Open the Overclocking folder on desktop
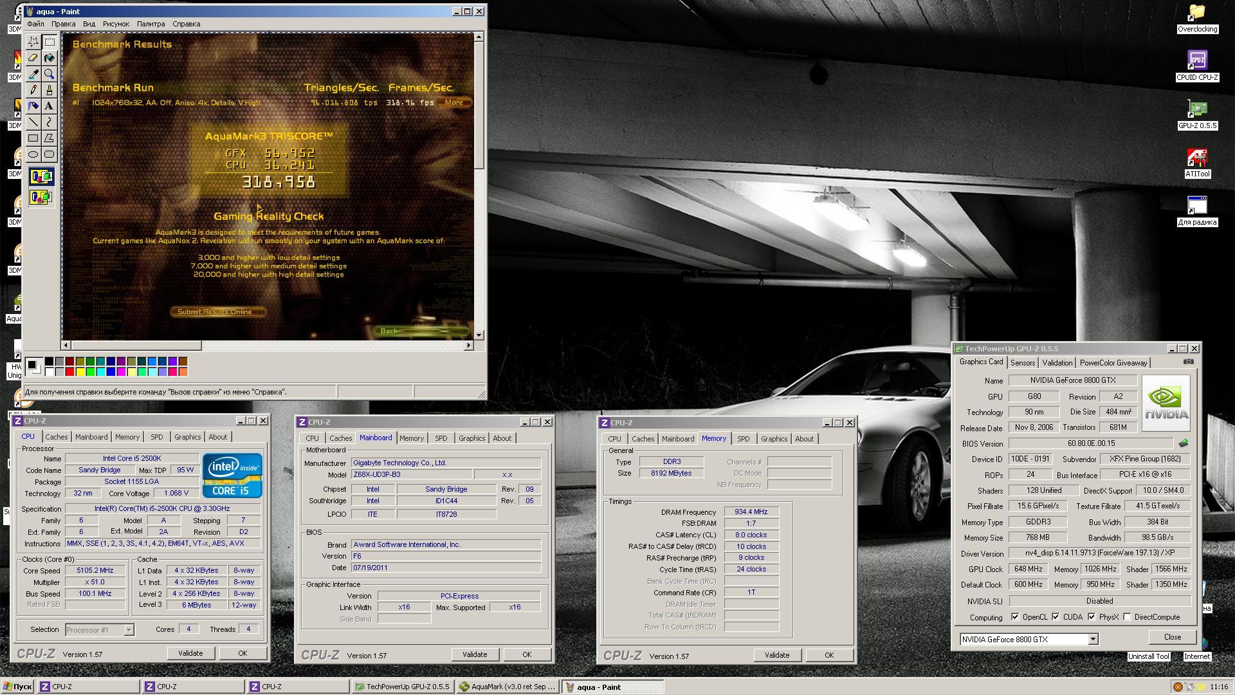This screenshot has height=695, width=1235. [1197, 19]
